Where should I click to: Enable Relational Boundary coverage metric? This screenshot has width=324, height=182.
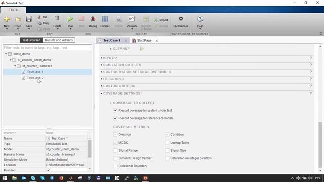point(115,166)
